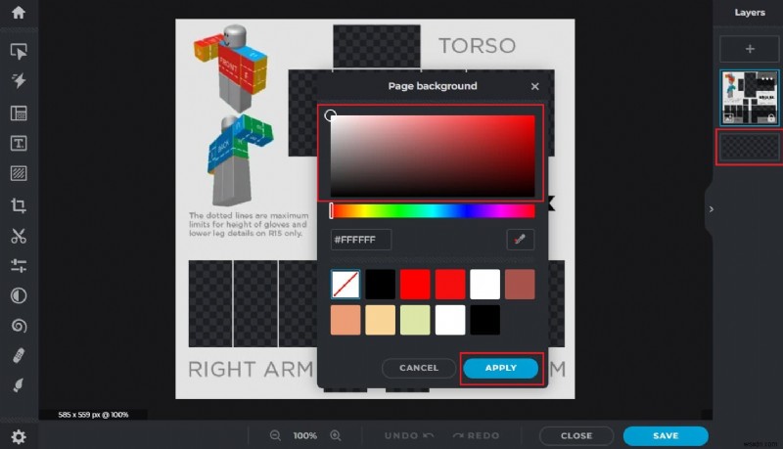Go to the Home icon

point(19,13)
